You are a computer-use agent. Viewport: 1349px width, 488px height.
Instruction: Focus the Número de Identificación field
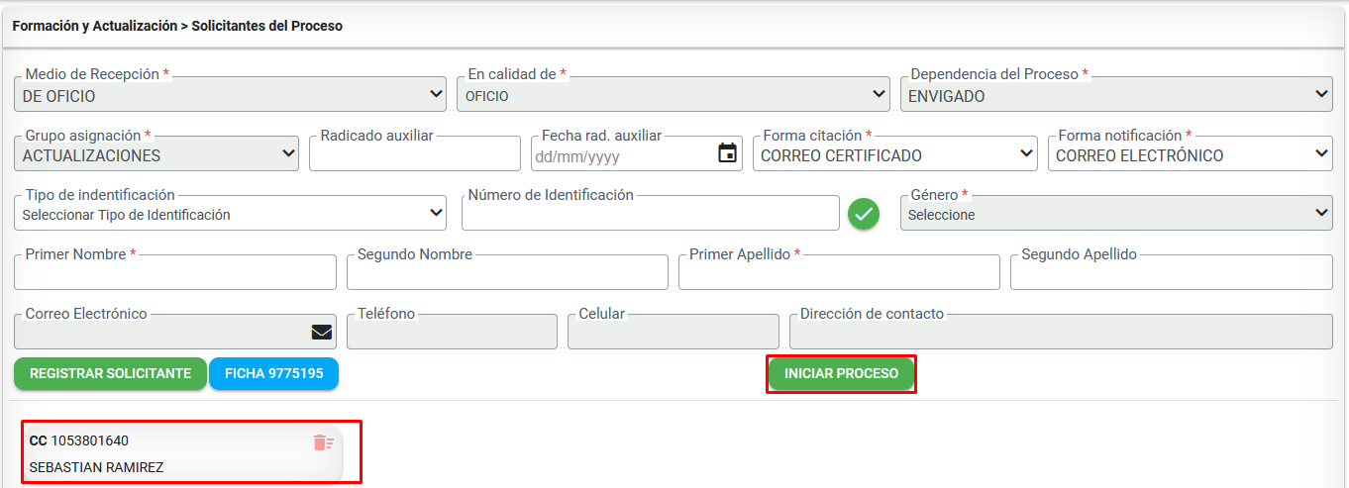click(x=651, y=213)
